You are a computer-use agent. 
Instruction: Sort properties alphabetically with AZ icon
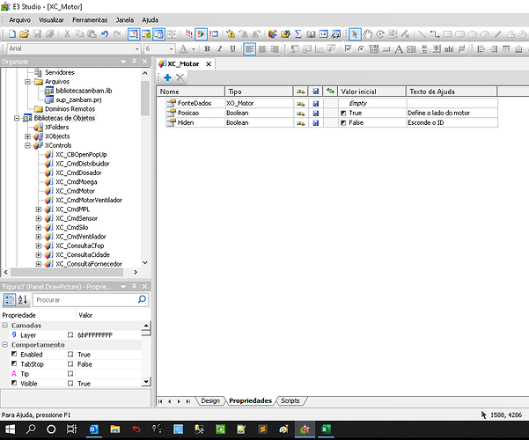coord(22,299)
